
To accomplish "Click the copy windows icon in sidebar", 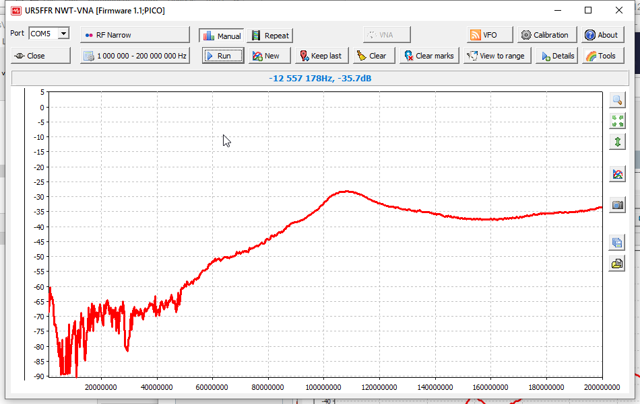I will pos(617,243).
